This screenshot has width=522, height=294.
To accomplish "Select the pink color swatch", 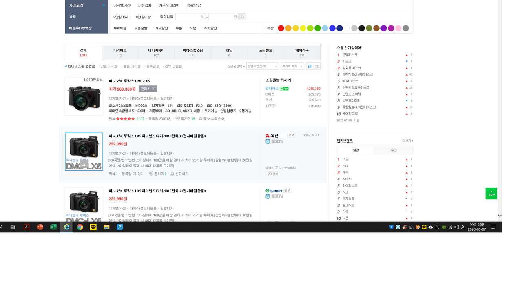I will click(x=398, y=28).
